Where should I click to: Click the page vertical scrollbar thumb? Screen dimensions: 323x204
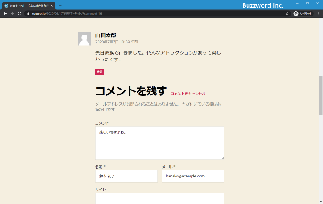click(321, 96)
